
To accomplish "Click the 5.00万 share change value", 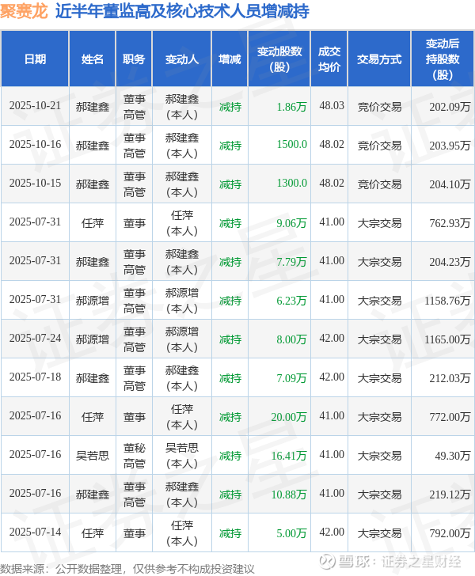I will (x=291, y=533).
